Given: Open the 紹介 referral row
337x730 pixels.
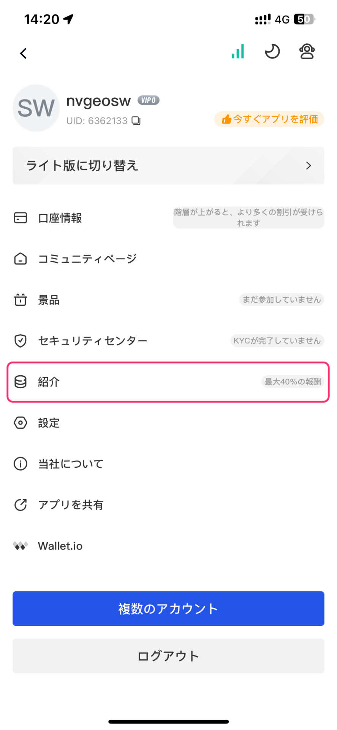Looking at the screenshot, I should pos(168,382).
